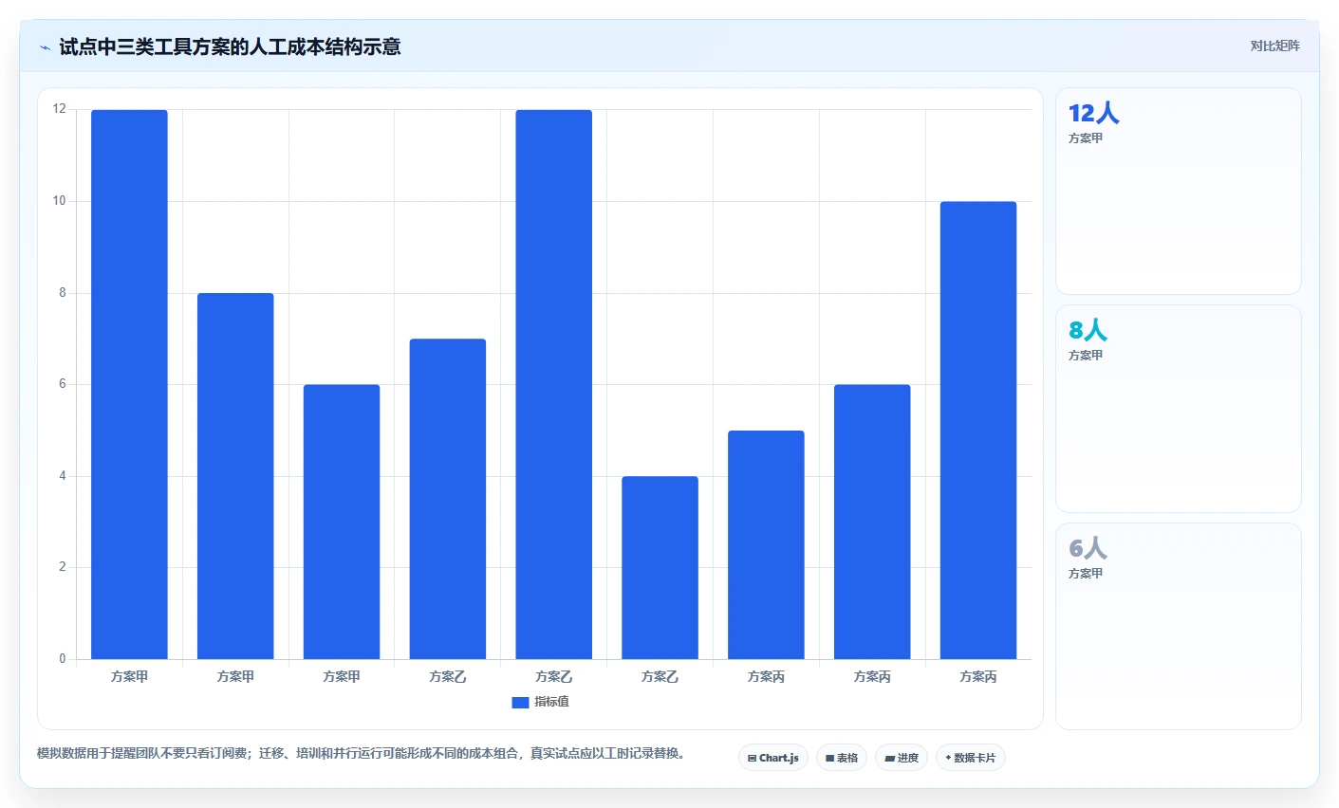Select the 进度 chip
The height and width of the screenshot is (808, 1339).
(x=902, y=758)
